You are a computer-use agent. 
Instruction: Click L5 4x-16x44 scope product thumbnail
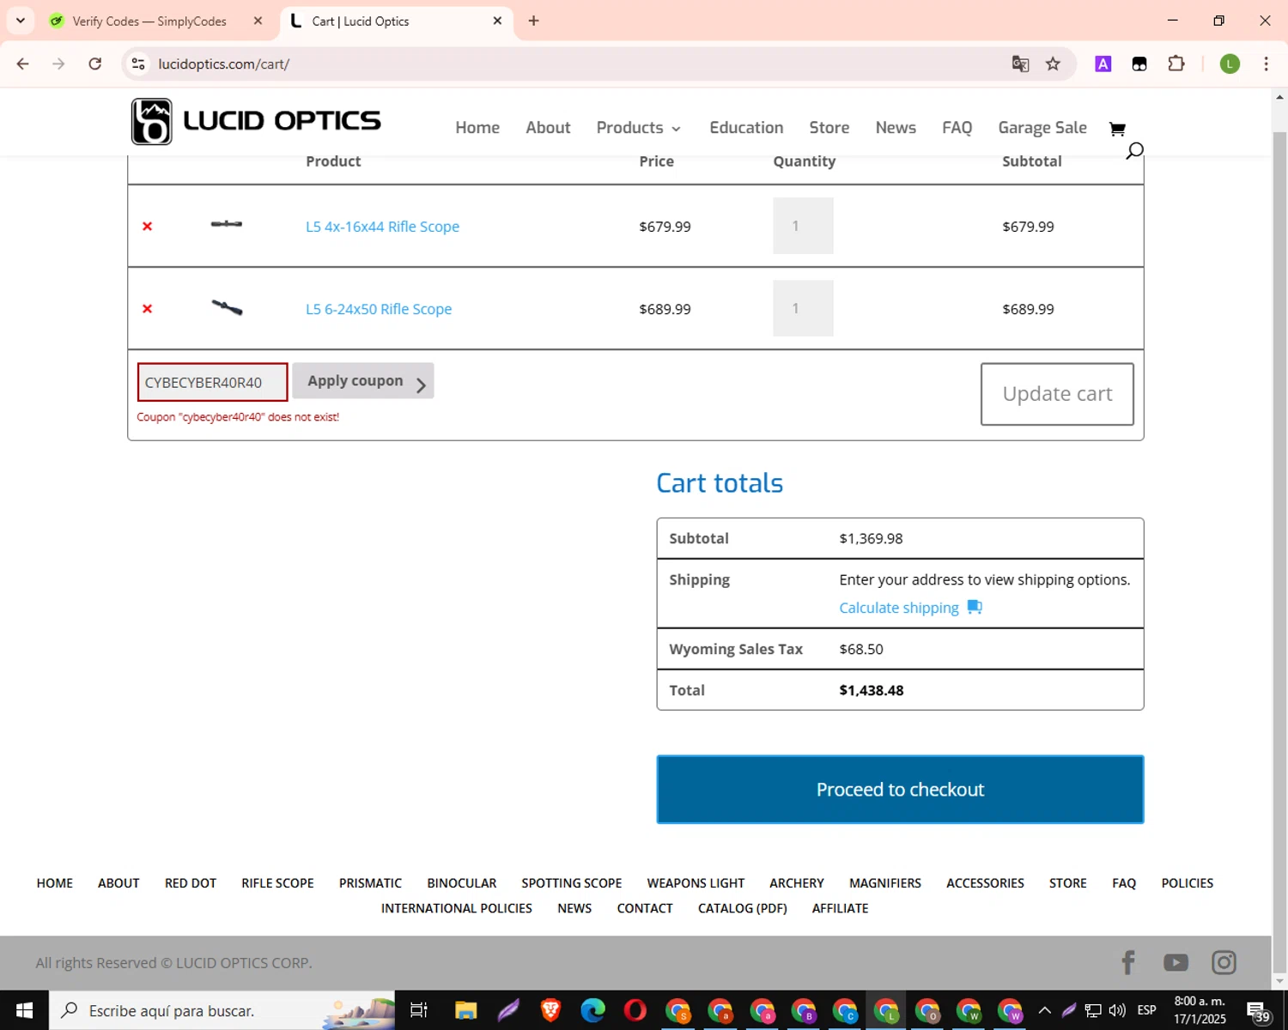[x=227, y=224]
